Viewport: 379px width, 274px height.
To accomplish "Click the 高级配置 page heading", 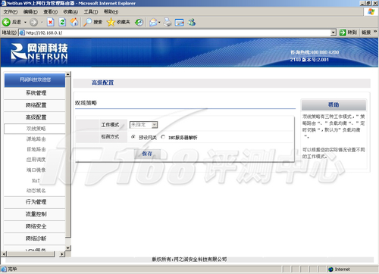I will tap(102, 83).
